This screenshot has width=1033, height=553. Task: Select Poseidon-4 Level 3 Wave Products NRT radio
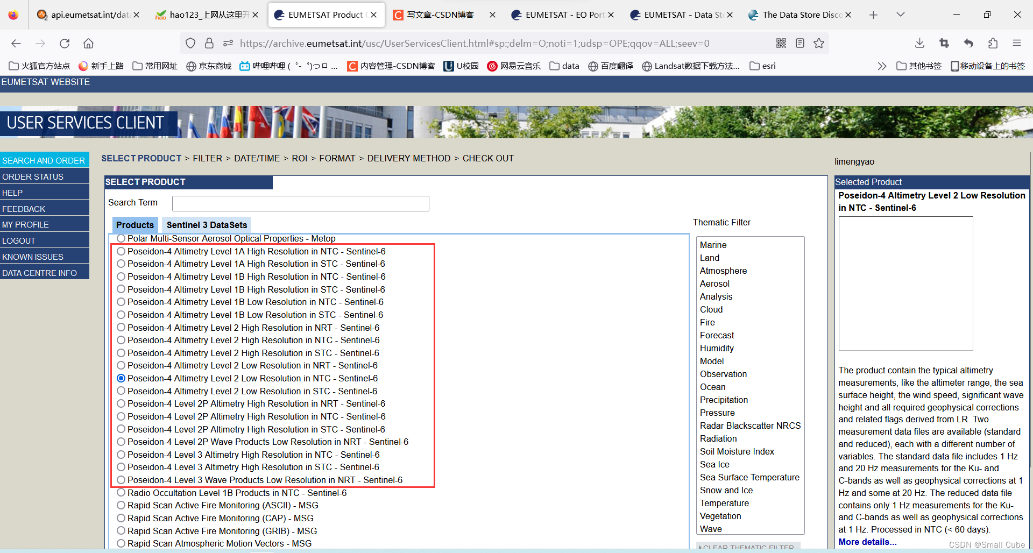point(121,480)
